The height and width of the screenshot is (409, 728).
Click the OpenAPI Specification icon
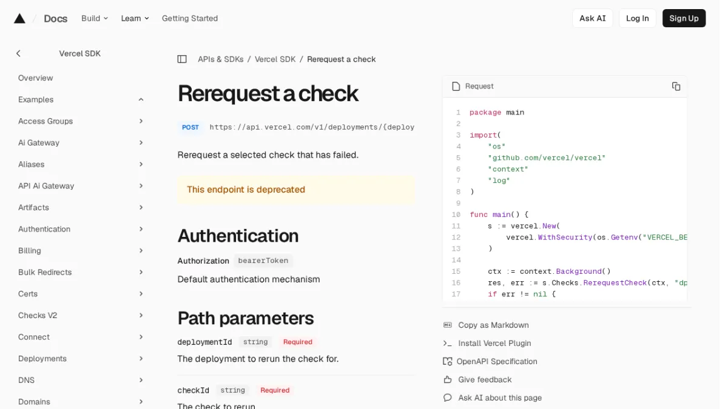coord(448,361)
